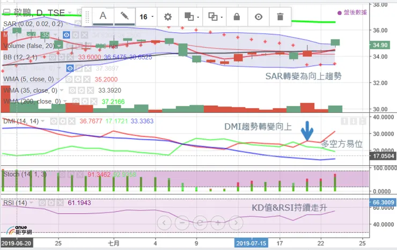Expand the RSI (14) dropdown arrow
397x250 pixels.
pyautogui.click(x=32, y=203)
